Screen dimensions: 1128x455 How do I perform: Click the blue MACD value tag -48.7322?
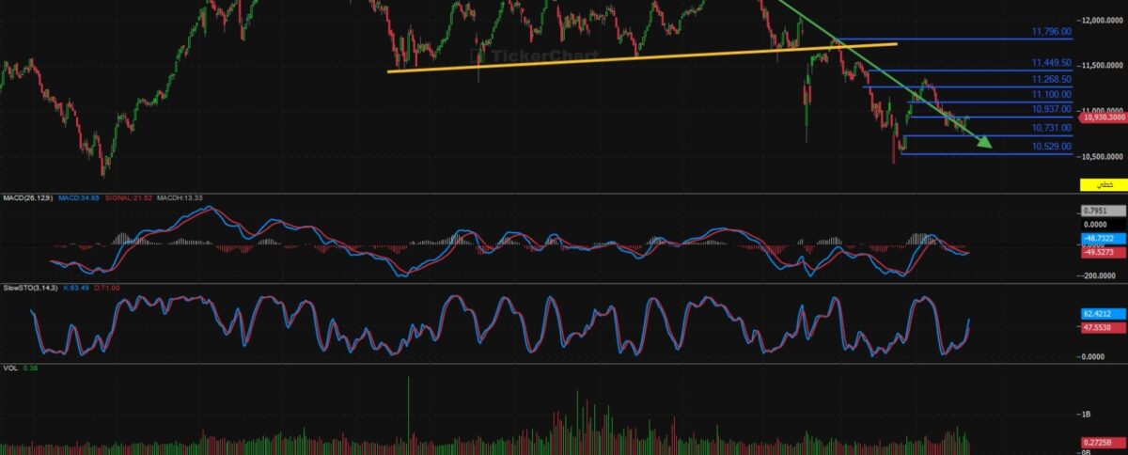point(1102,241)
